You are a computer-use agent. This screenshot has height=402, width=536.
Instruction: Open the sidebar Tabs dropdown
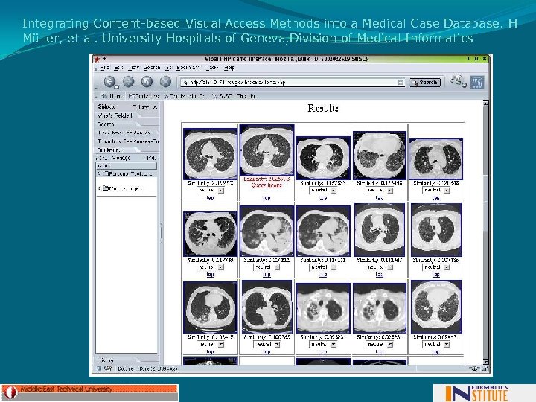[x=141, y=107]
